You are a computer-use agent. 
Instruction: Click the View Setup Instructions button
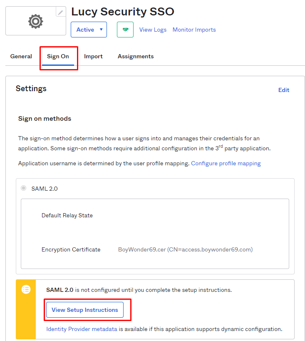coord(85,310)
